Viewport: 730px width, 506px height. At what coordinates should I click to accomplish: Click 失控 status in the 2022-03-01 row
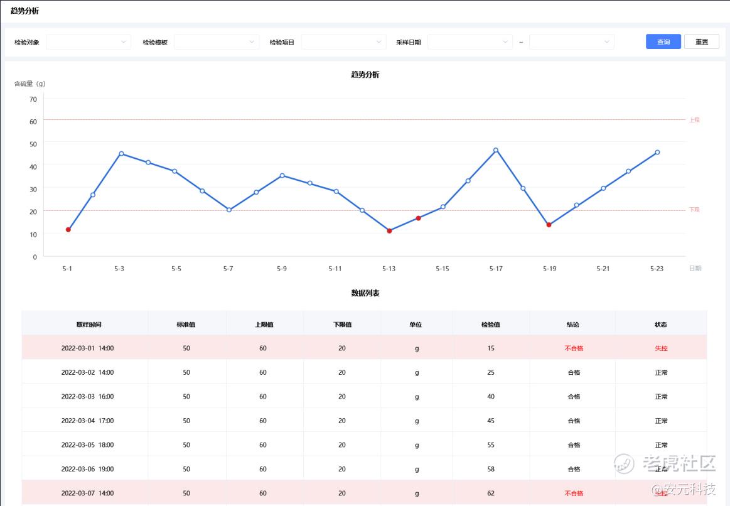coord(661,348)
